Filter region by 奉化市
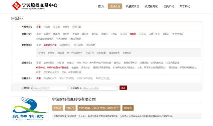This screenshot has height=126, width=213. 66,34
